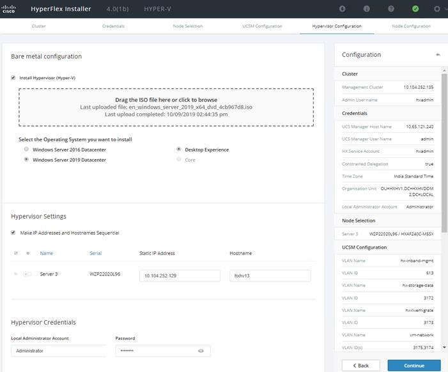Click the Continue button
448x372 pixels.
[414, 366]
